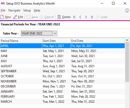Open the Setup menu
This screenshot has width=130, height=108.
(x=27, y=10)
